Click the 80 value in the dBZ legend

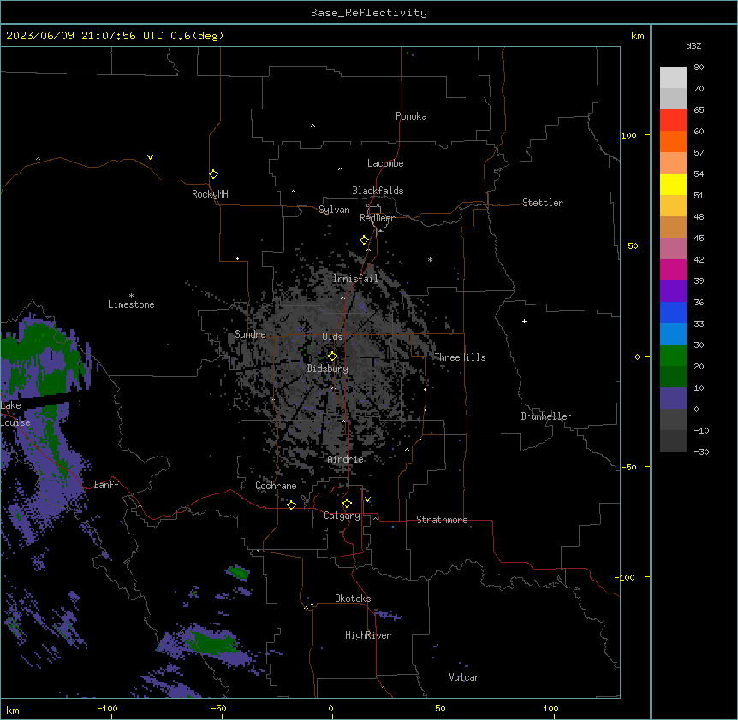pos(699,68)
